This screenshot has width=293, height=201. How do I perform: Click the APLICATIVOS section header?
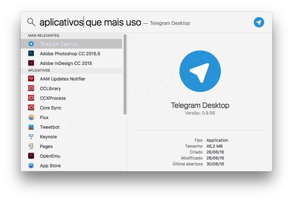71,70
